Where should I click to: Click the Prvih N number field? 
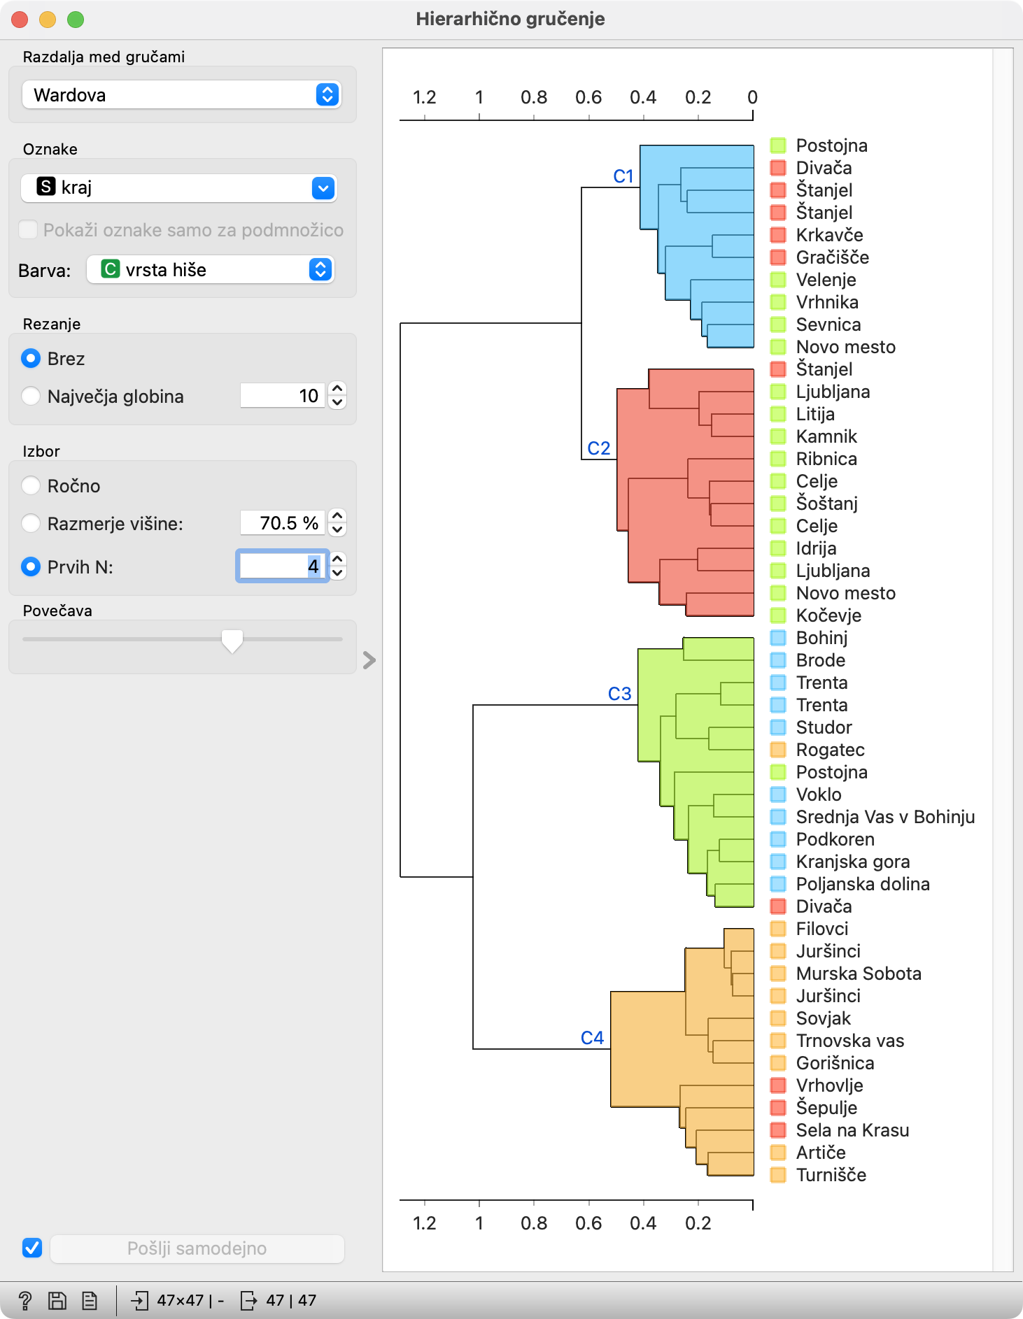282,566
